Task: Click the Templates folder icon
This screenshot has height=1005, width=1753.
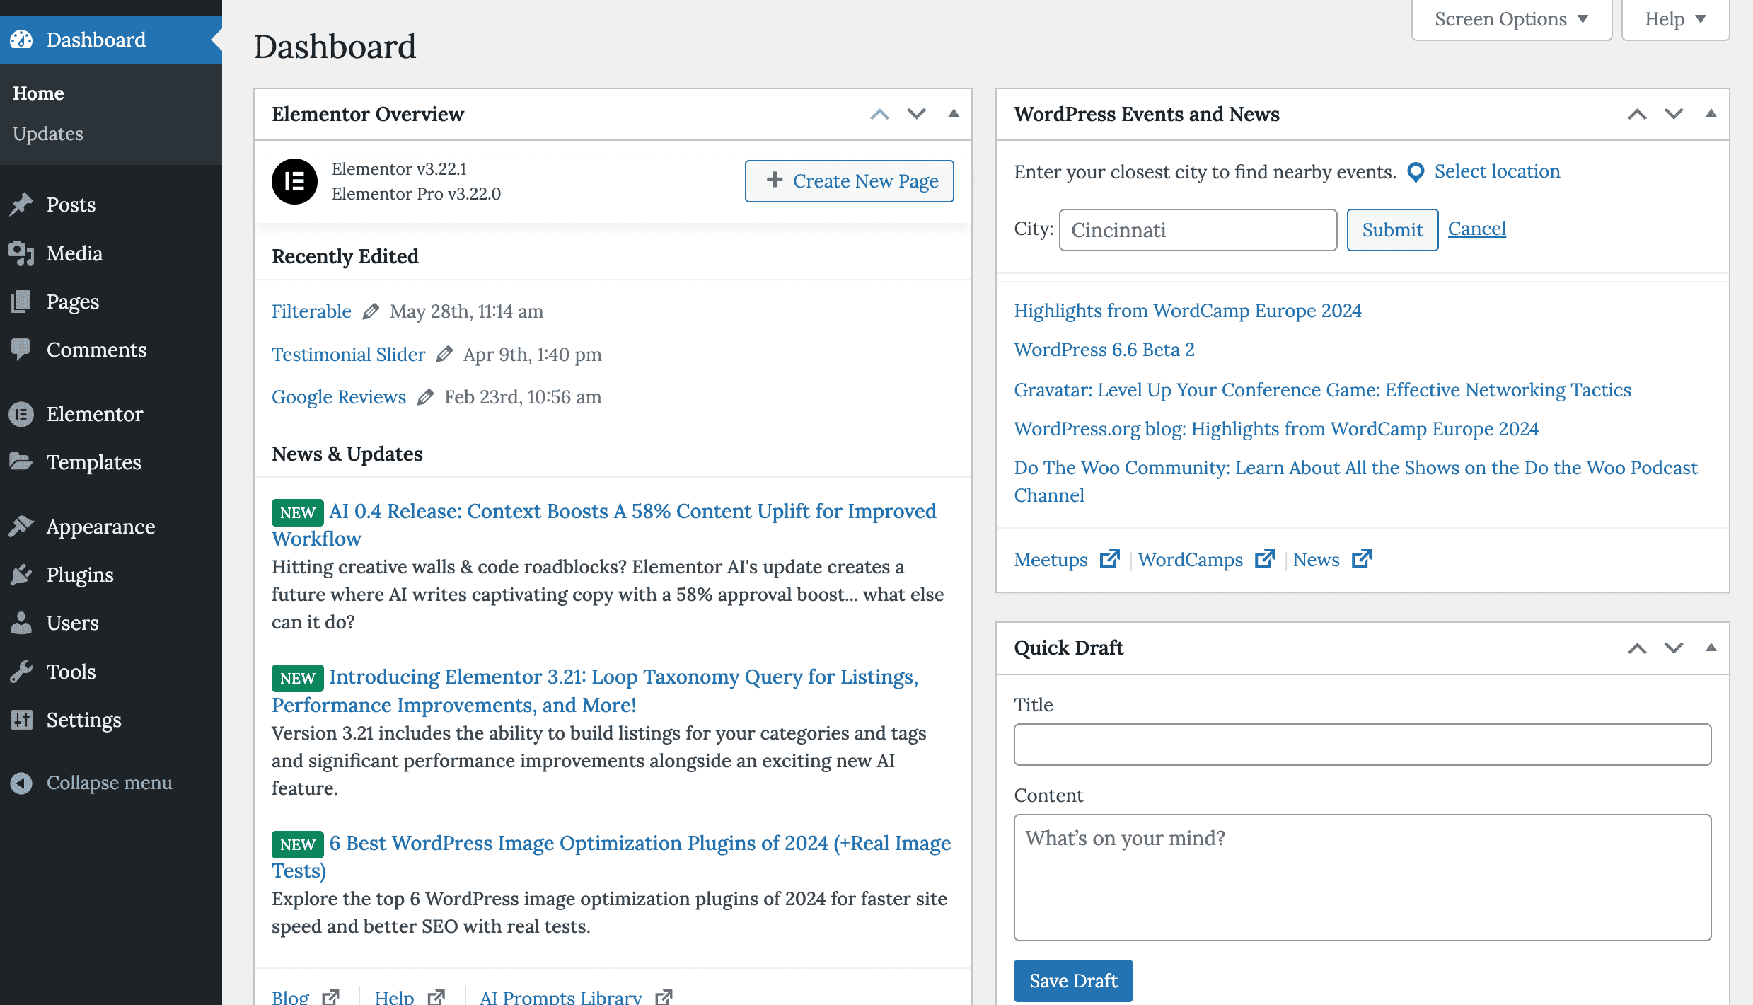Action: (21, 462)
